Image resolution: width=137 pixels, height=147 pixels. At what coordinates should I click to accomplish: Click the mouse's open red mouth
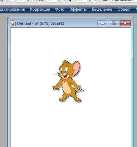65,77
